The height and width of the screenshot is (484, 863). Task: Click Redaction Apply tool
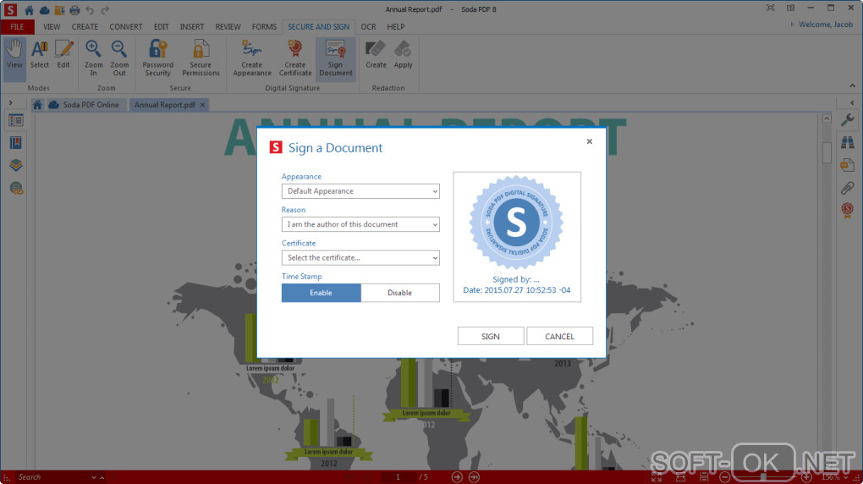(403, 54)
